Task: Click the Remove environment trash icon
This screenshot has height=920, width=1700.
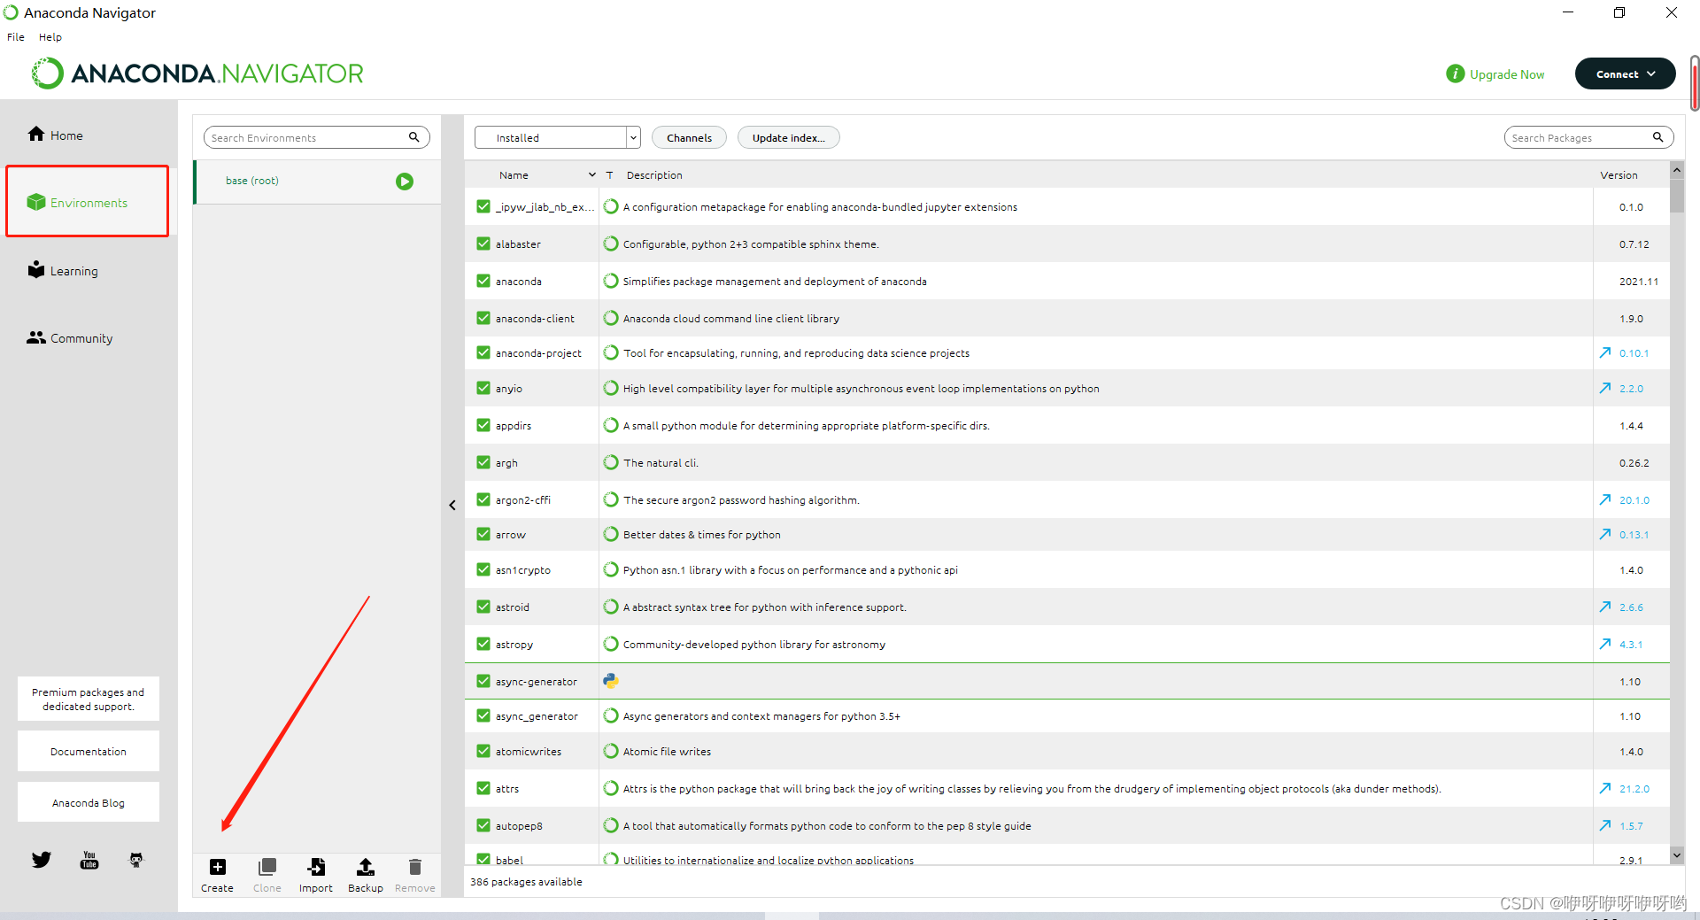Action: pyautogui.click(x=415, y=867)
